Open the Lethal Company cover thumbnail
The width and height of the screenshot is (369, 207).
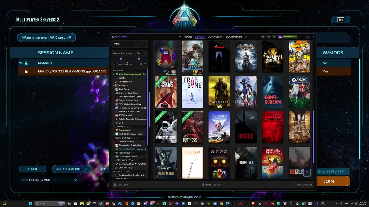(x=273, y=127)
